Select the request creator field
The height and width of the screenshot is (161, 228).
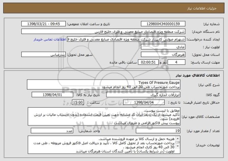(126, 39)
